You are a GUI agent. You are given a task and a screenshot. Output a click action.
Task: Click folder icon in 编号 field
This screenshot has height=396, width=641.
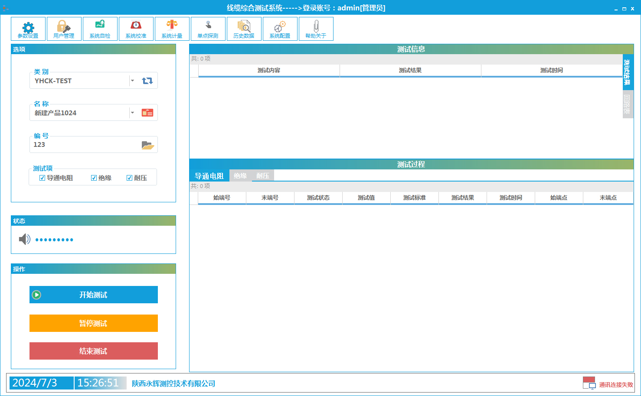click(x=147, y=145)
